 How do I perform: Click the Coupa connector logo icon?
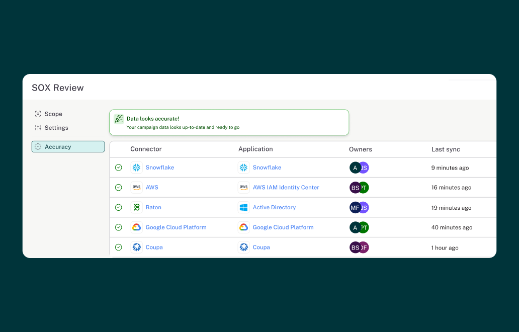tap(136, 247)
